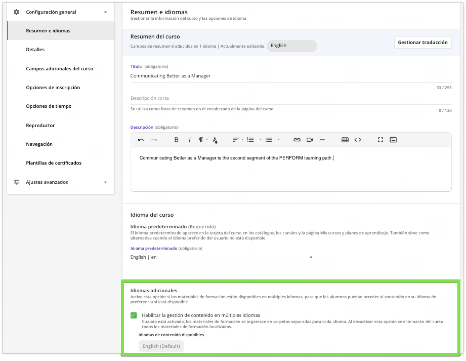The width and height of the screenshot is (466, 361).
Task: Open Plantillas de certificados in sidebar
Action: pos(54,163)
